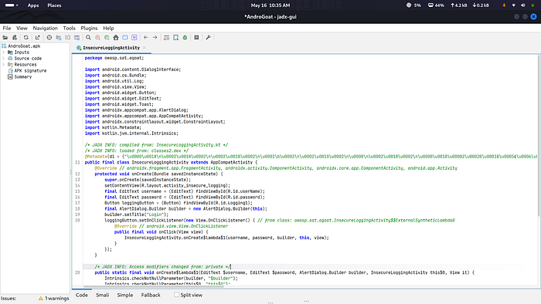Click the green battery icon in tray
Image resolution: width=541 pixels, height=304 pixels.
(532, 5)
